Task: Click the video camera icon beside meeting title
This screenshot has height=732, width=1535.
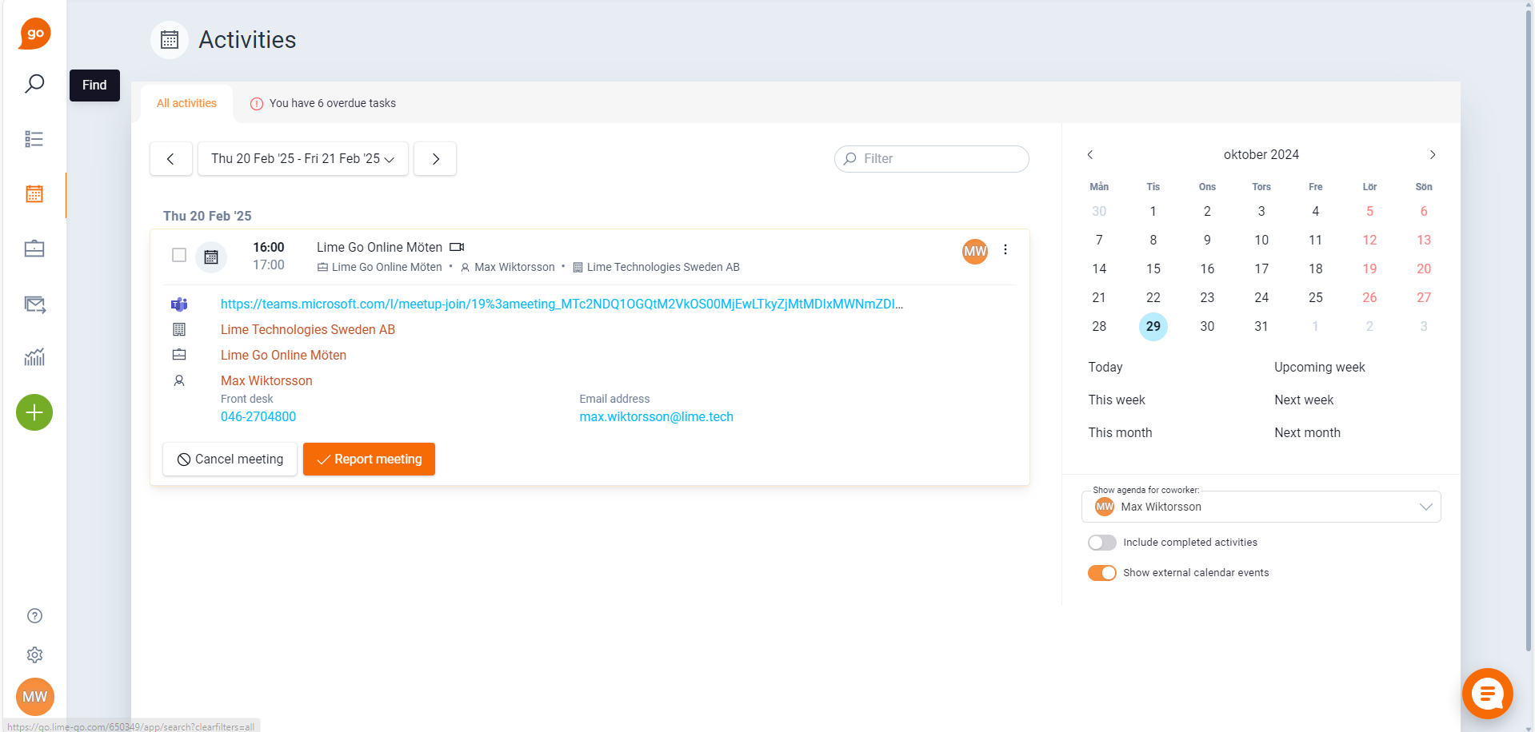Action: [x=457, y=247]
